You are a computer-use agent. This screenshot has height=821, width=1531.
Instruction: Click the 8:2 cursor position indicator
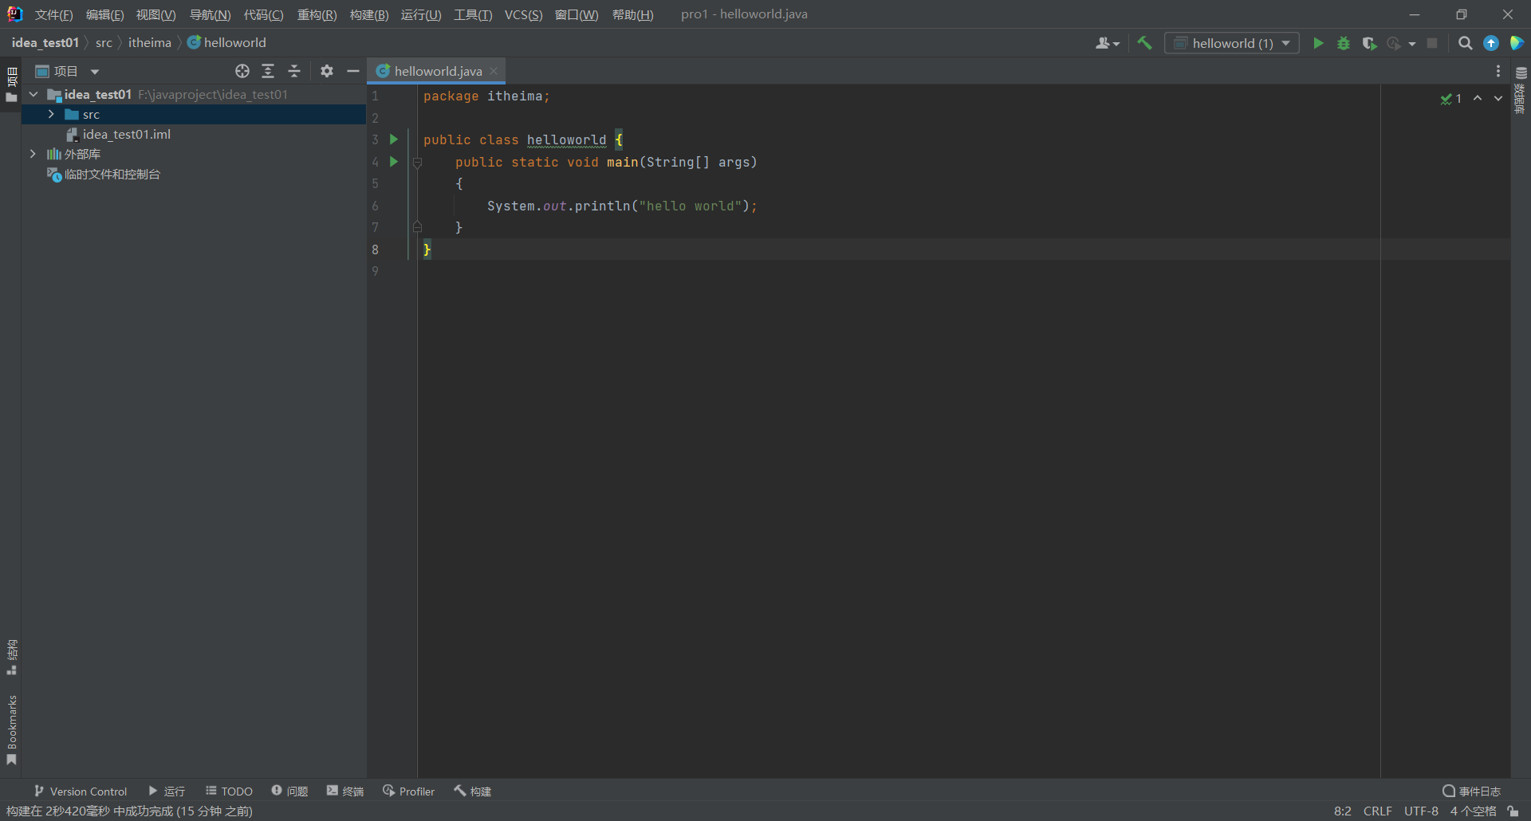tap(1343, 811)
